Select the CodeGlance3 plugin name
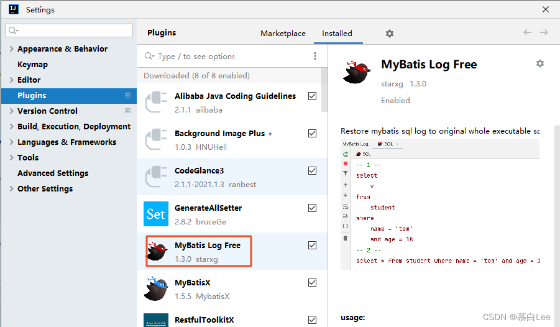The width and height of the screenshot is (560, 327). tap(199, 171)
